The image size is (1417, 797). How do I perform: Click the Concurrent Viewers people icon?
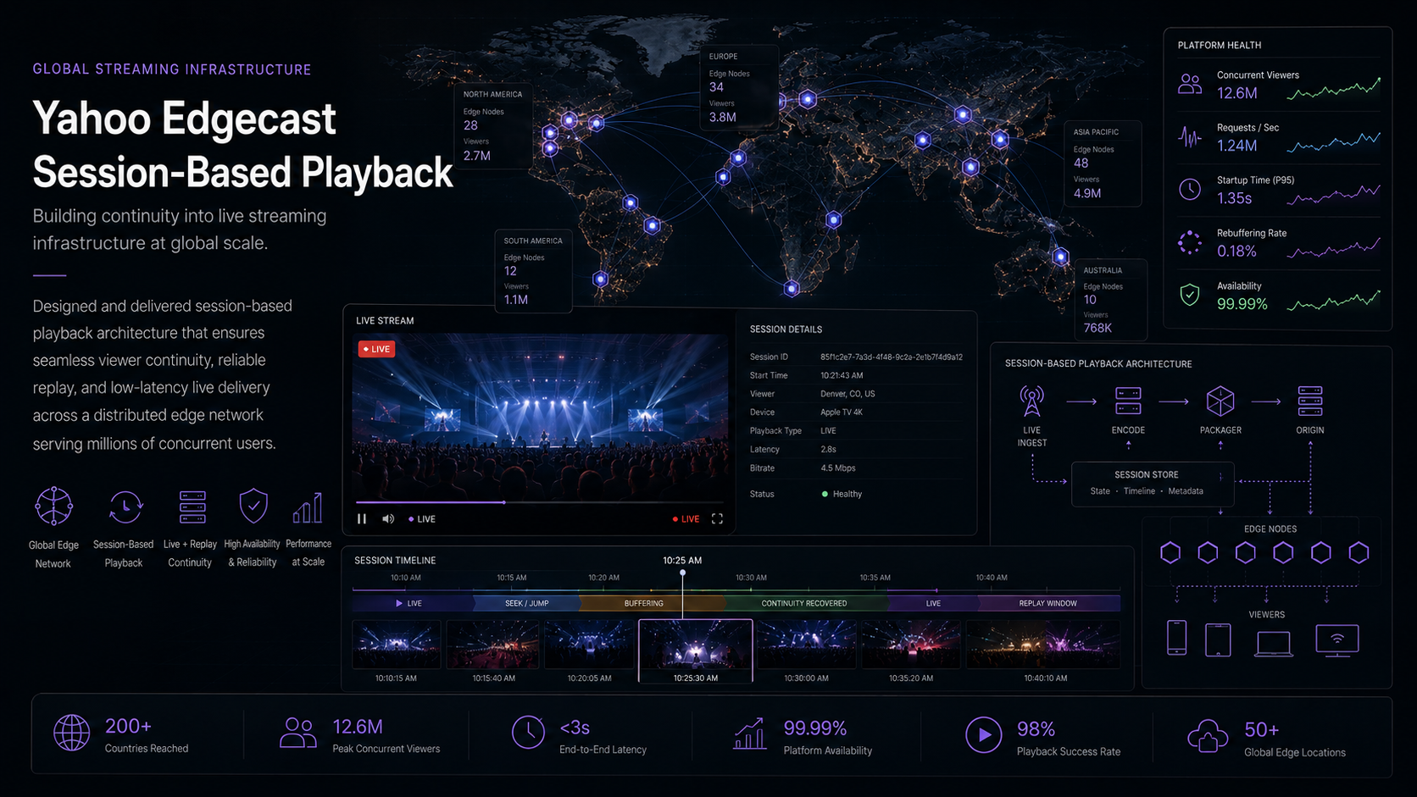[1190, 84]
